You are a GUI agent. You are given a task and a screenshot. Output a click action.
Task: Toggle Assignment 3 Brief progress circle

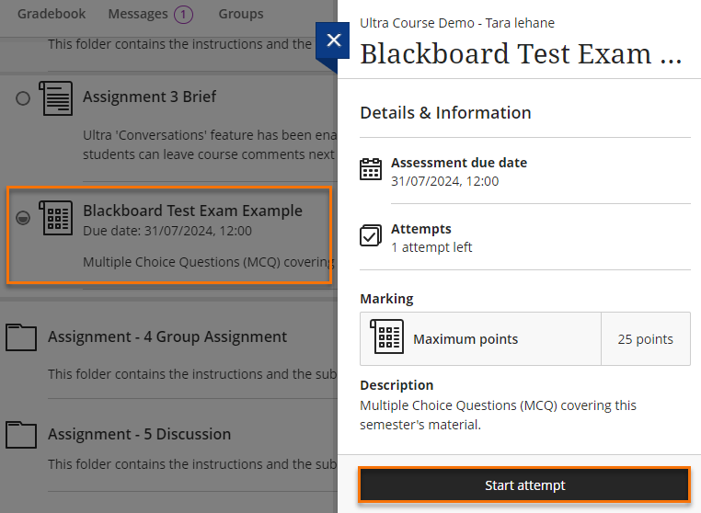click(x=23, y=97)
